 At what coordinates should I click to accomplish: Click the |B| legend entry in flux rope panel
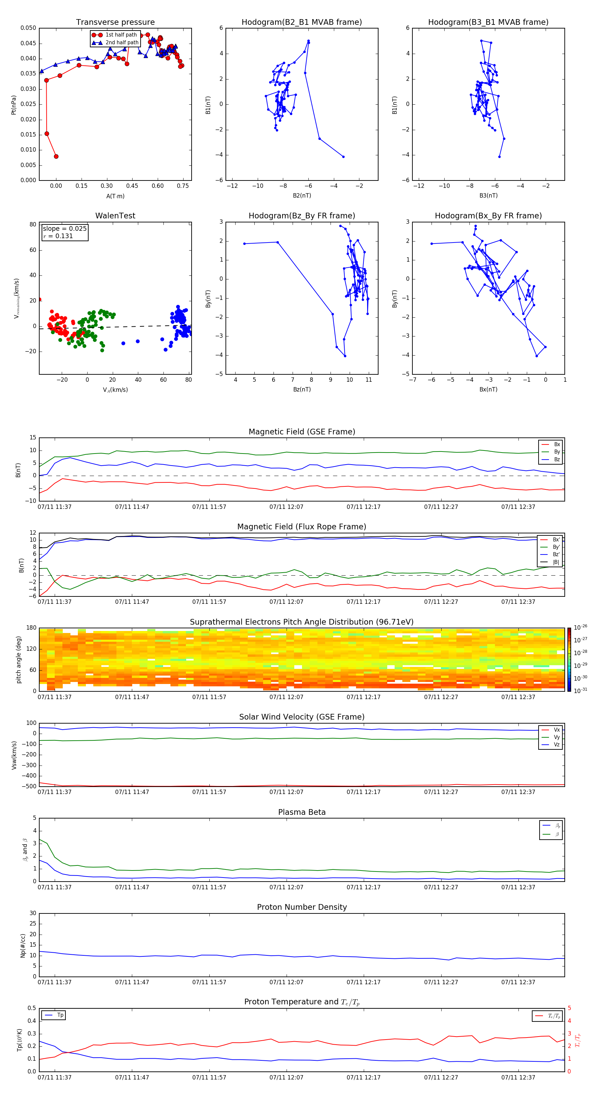point(550,562)
